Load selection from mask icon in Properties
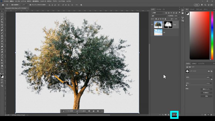The image size is (215, 121). coord(202,115)
